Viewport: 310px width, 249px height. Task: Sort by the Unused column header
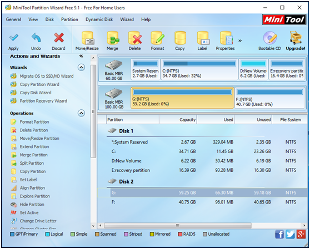coord(253,120)
